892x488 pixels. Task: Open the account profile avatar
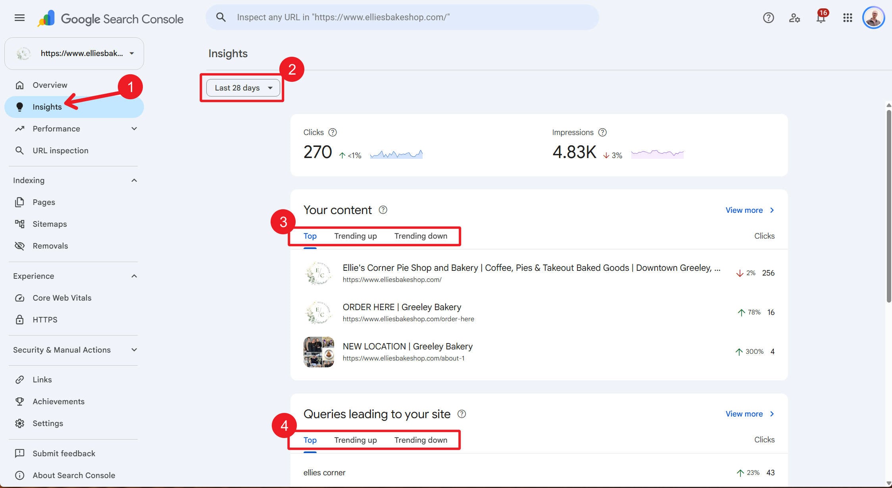[873, 18]
